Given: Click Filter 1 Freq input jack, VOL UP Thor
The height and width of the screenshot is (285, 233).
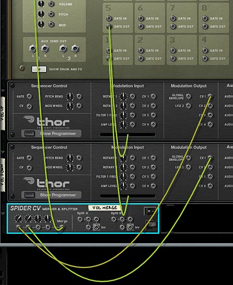Looking at the screenshot, I should point(132,115).
